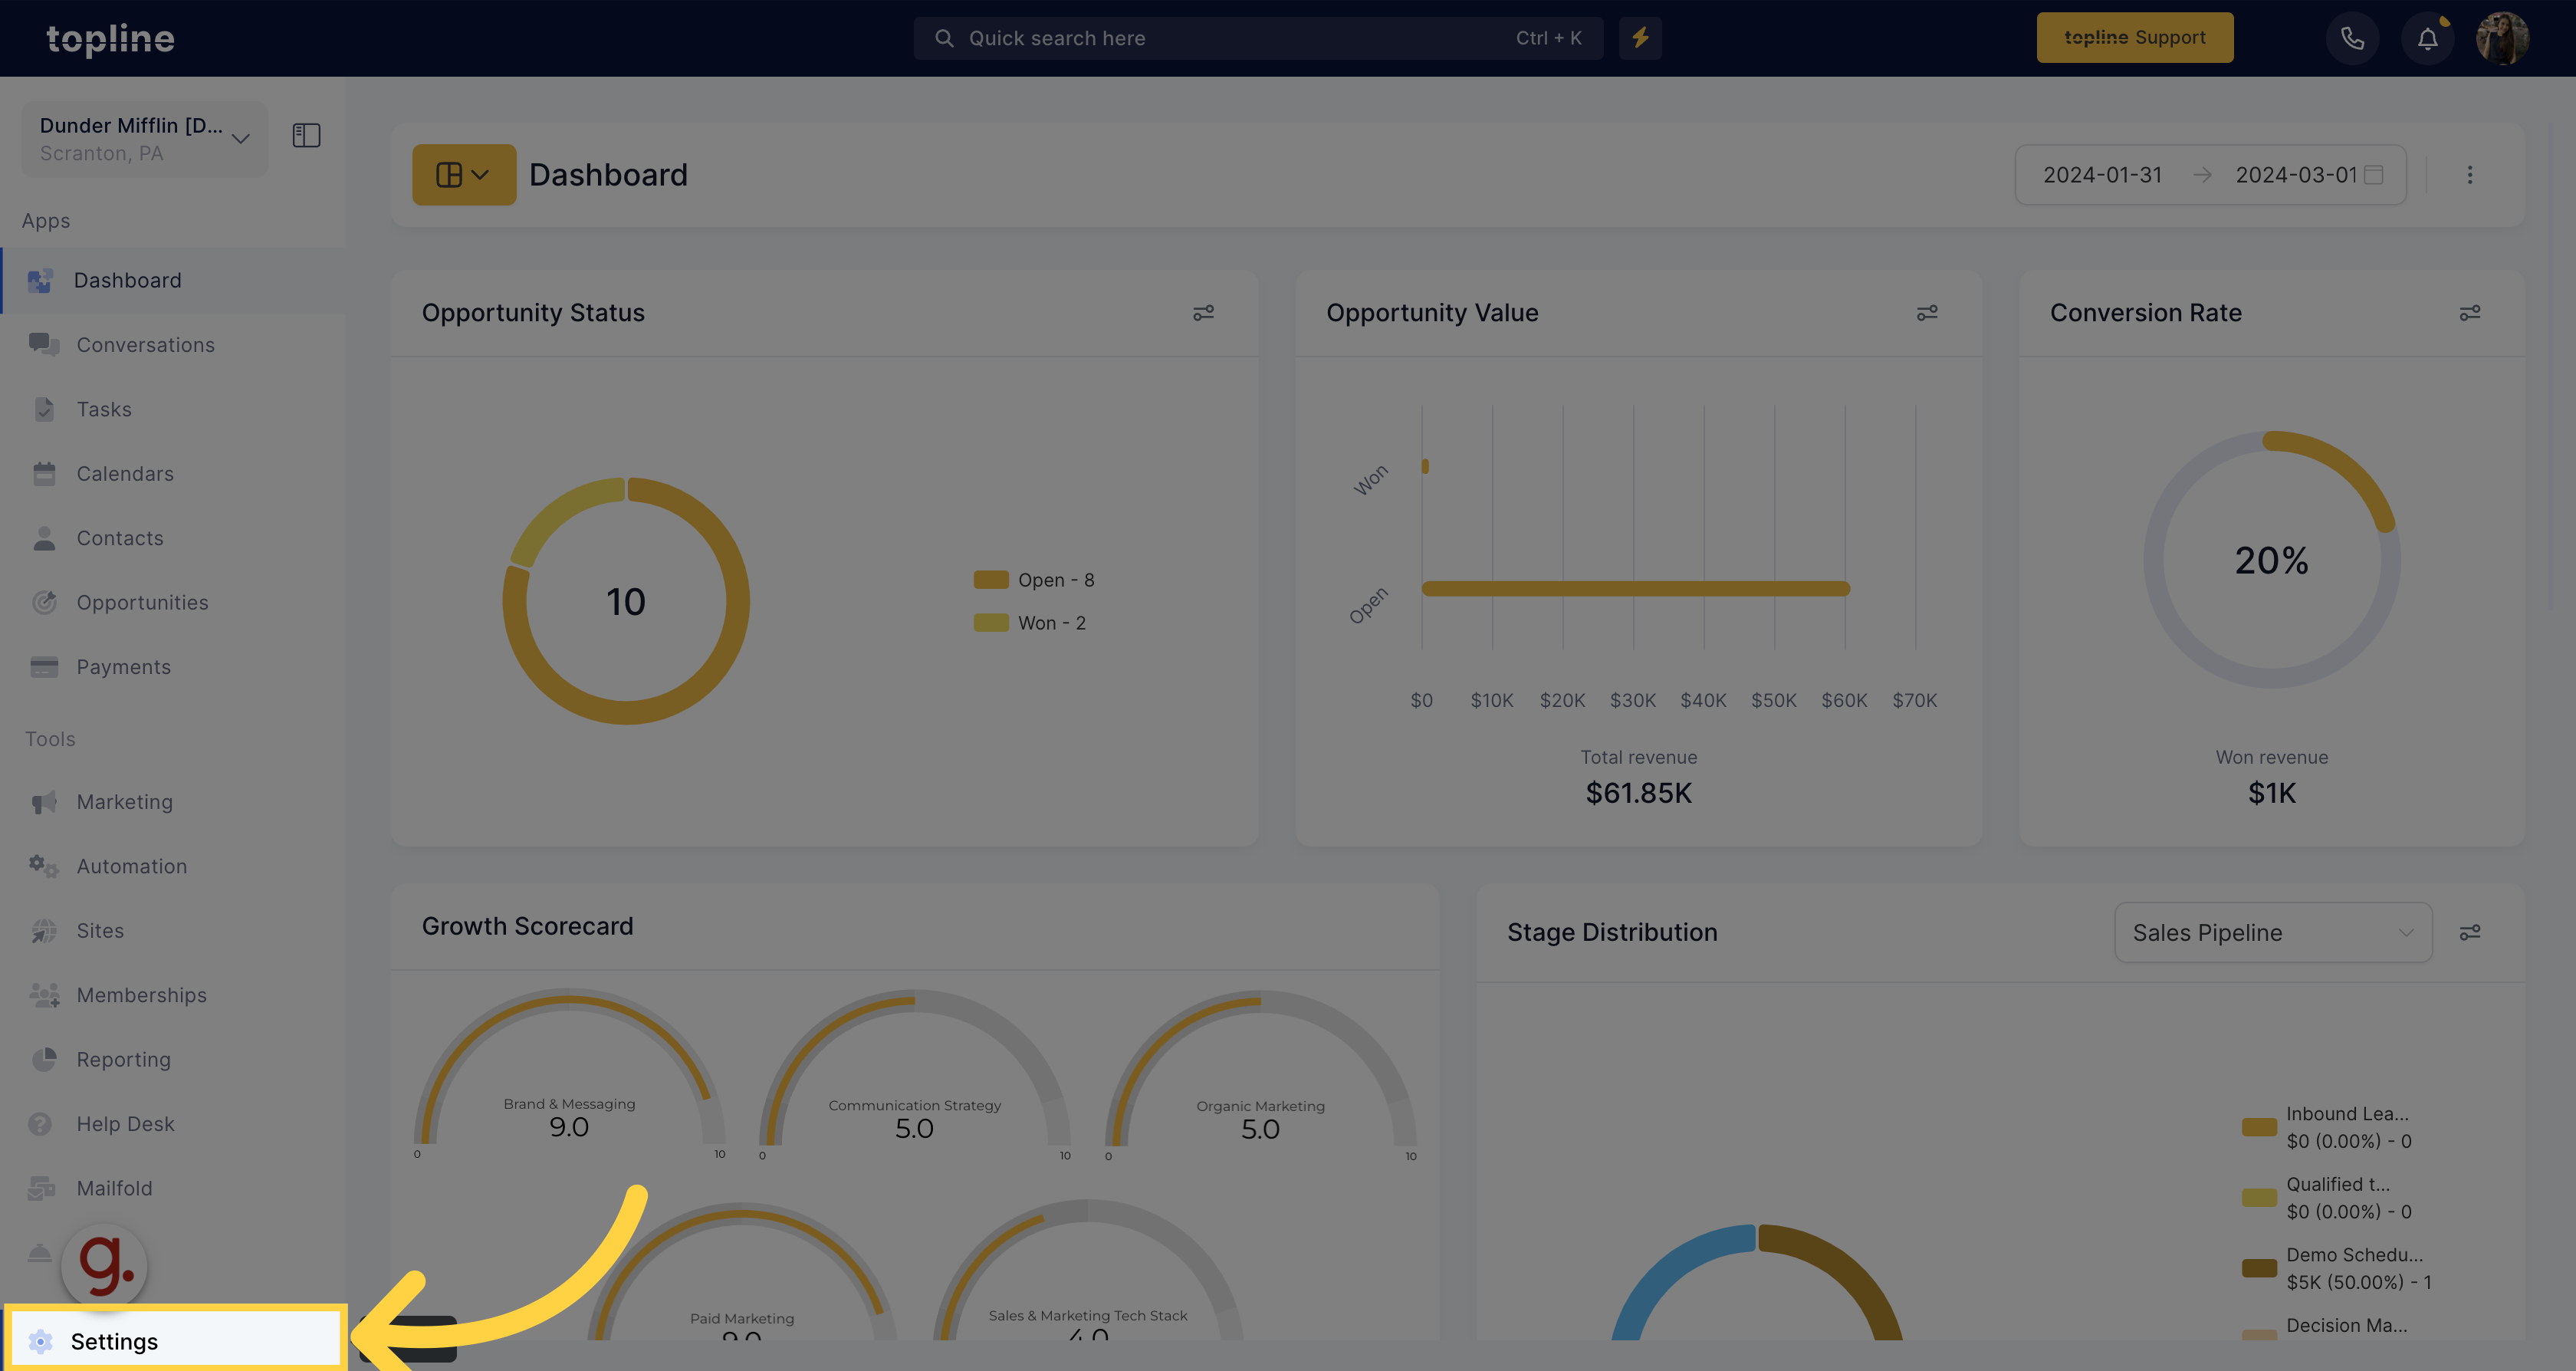
Task: Click the topline Support button
Action: pyautogui.click(x=2134, y=38)
